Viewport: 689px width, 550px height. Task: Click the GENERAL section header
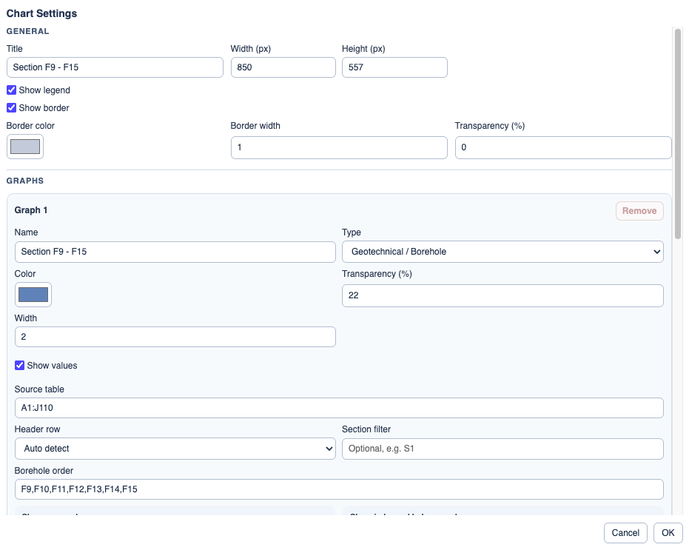(x=27, y=31)
